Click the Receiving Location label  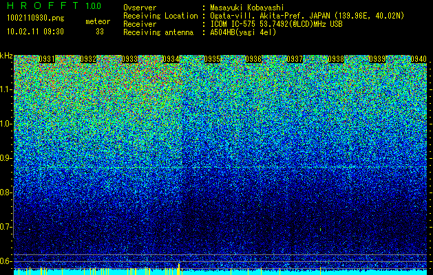[160, 16]
